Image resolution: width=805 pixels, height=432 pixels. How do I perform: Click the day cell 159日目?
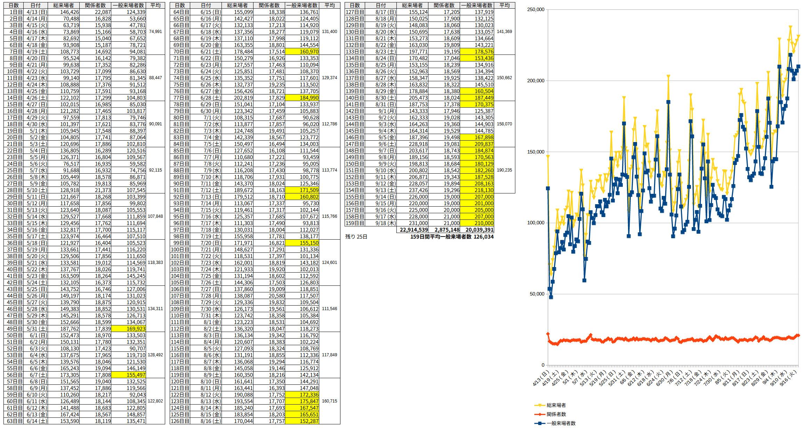pyautogui.click(x=355, y=223)
